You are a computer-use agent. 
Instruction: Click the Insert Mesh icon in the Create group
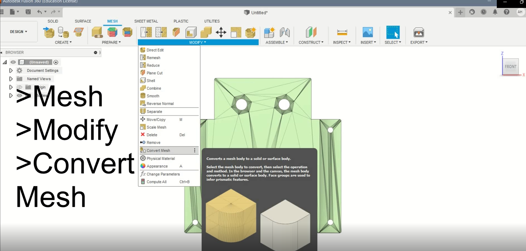pos(49,32)
